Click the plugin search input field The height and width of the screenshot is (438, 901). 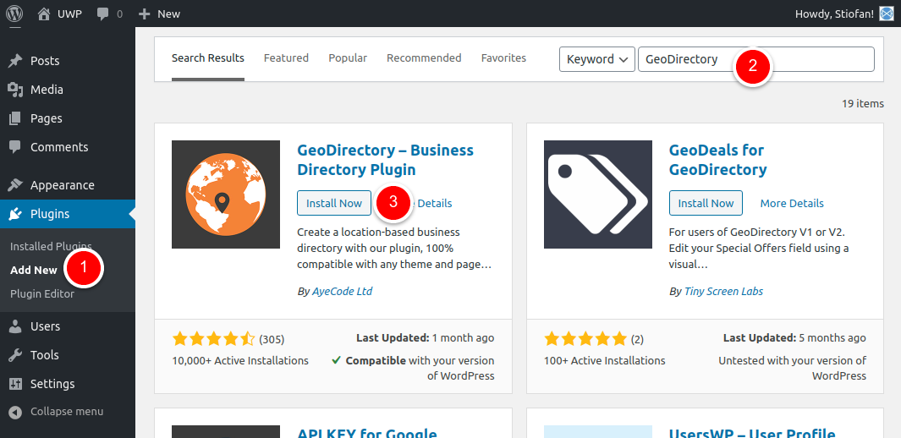click(812, 59)
